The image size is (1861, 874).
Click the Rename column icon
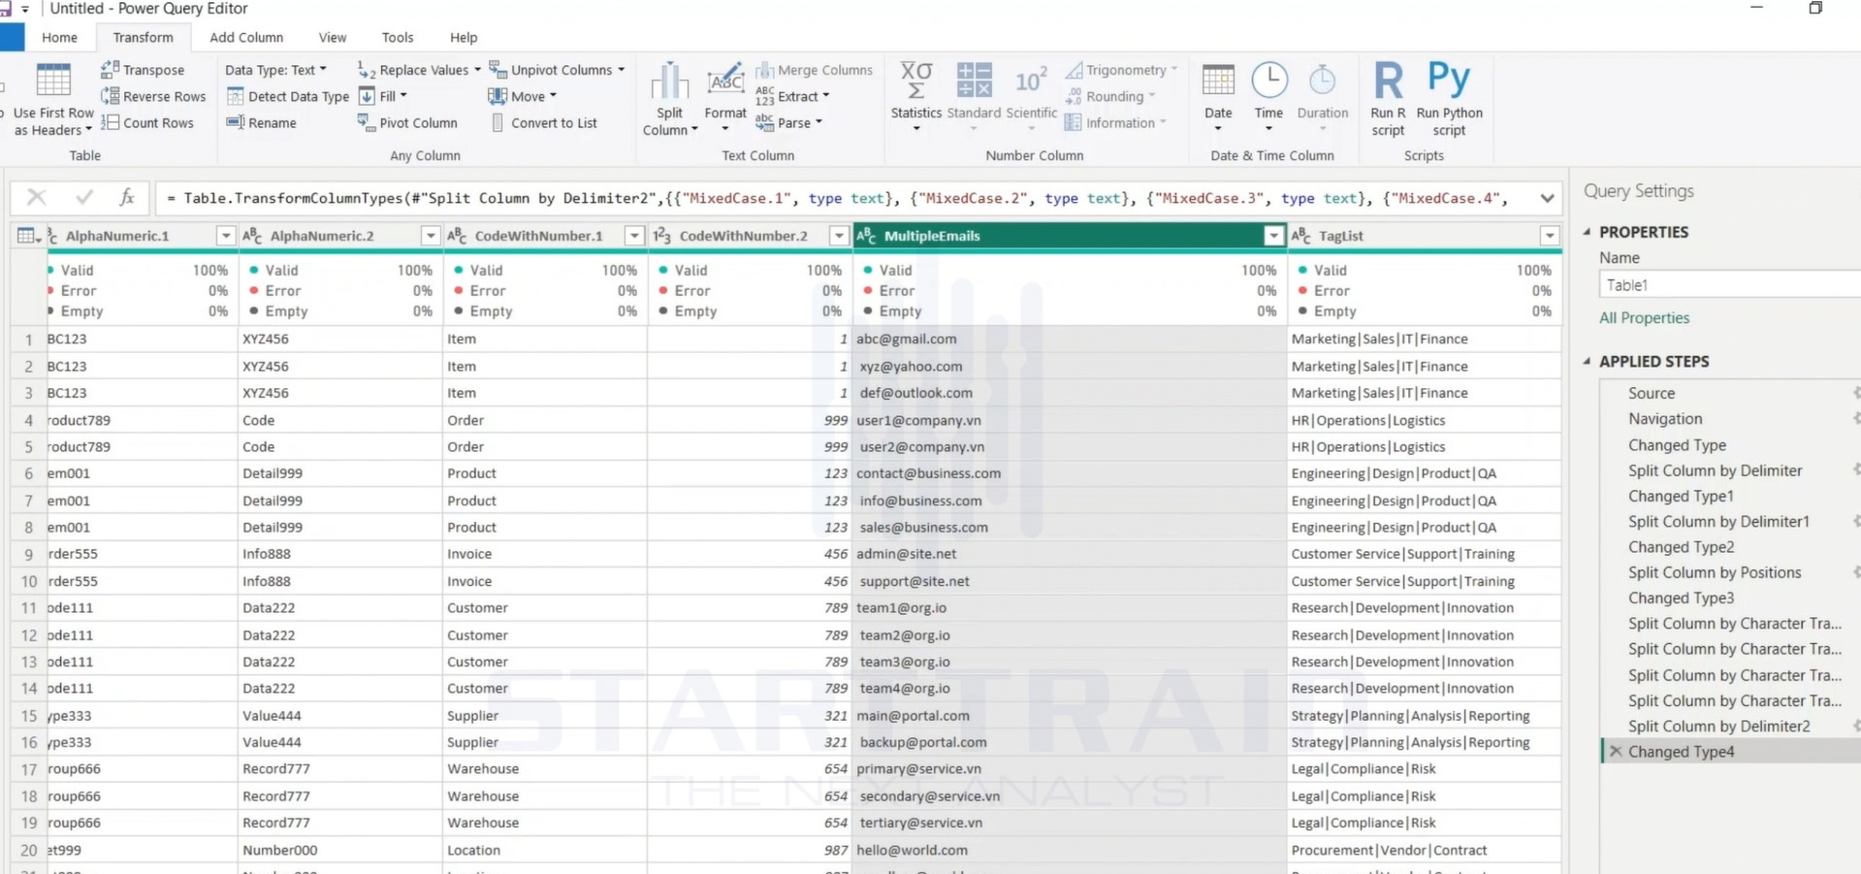pyautogui.click(x=235, y=122)
